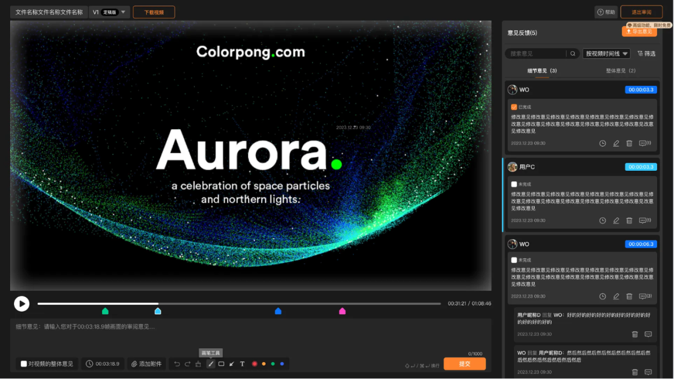Select the arrow annotation tool
The width and height of the screenshot is (674, 379).
tap(231, 364)
